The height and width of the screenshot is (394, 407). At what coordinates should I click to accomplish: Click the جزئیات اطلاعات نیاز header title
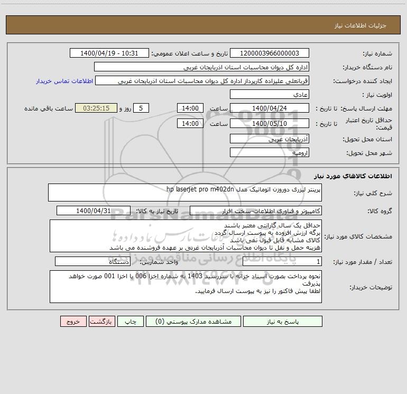(x=360, y=25)
